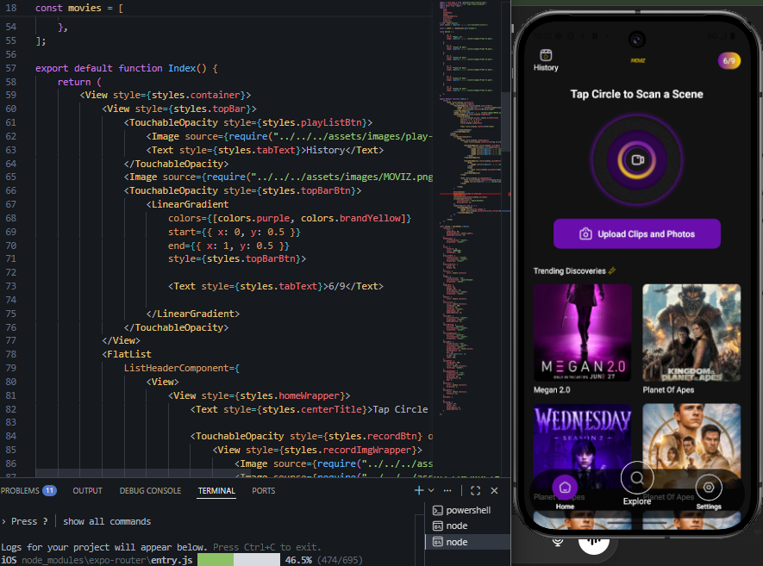The height and width of the screenshot is (566, 763).
Task: Click the bundling progress bar in terminal
Action: (x=239, y=560)
